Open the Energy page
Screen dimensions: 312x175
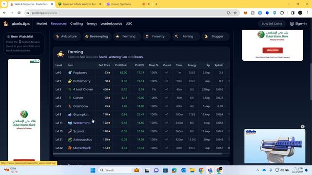(92, 24)
